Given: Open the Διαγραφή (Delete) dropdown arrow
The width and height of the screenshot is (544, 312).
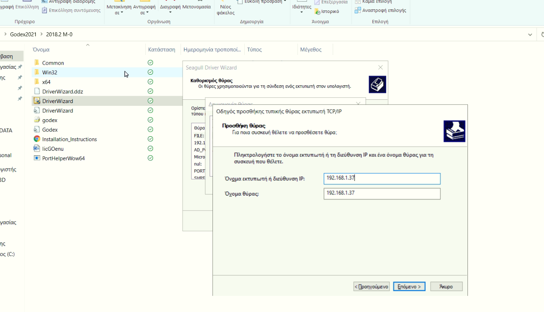Looking at the screenshot, I should tap(170, 12).
